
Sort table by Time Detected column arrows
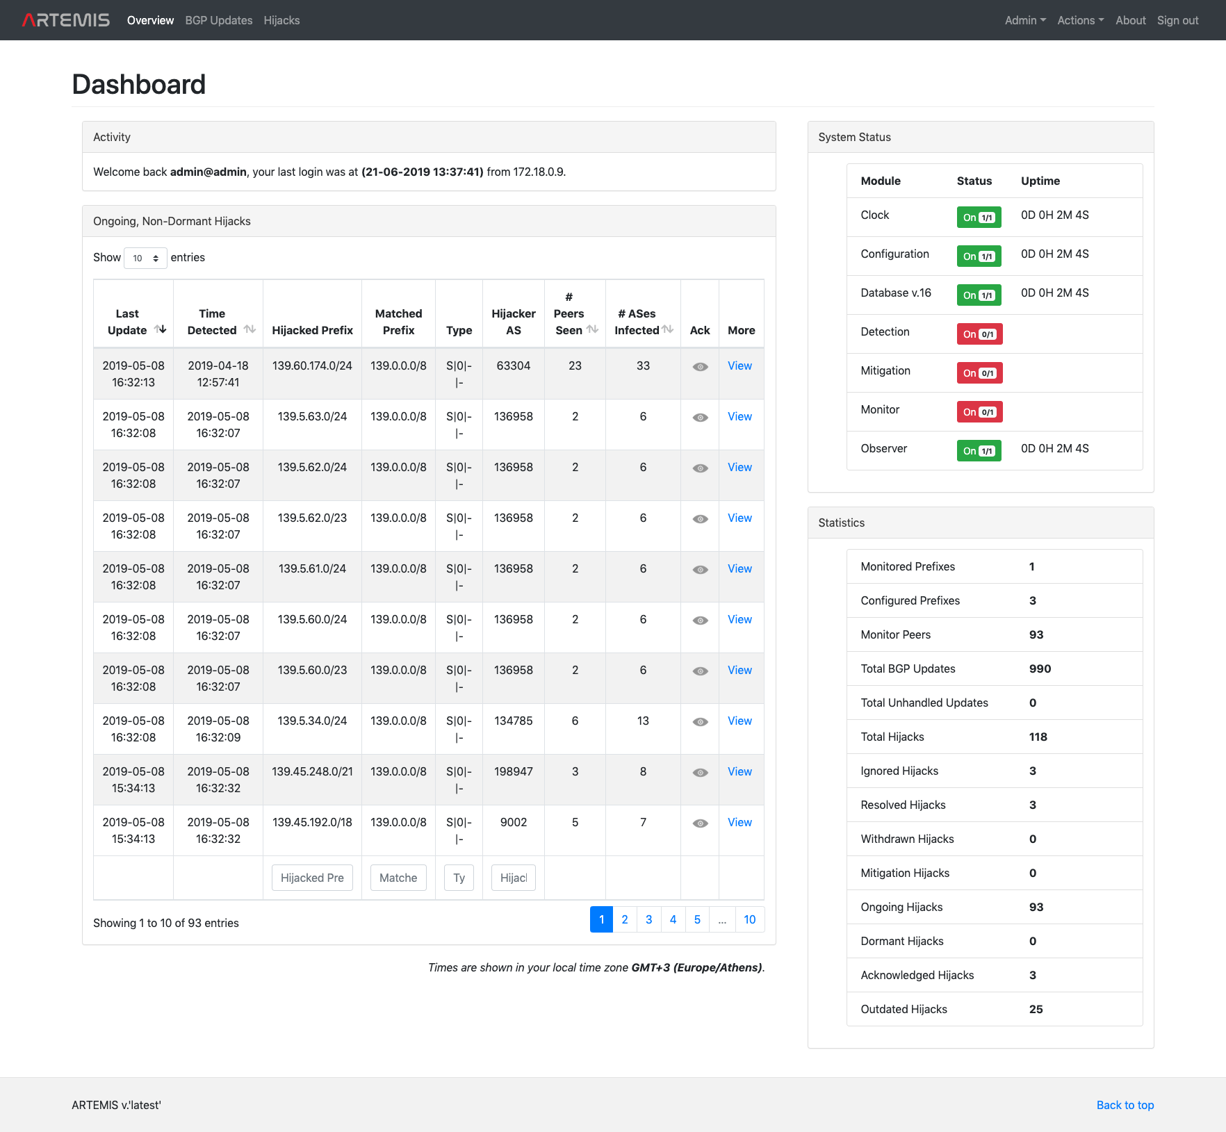pos(250,330)
